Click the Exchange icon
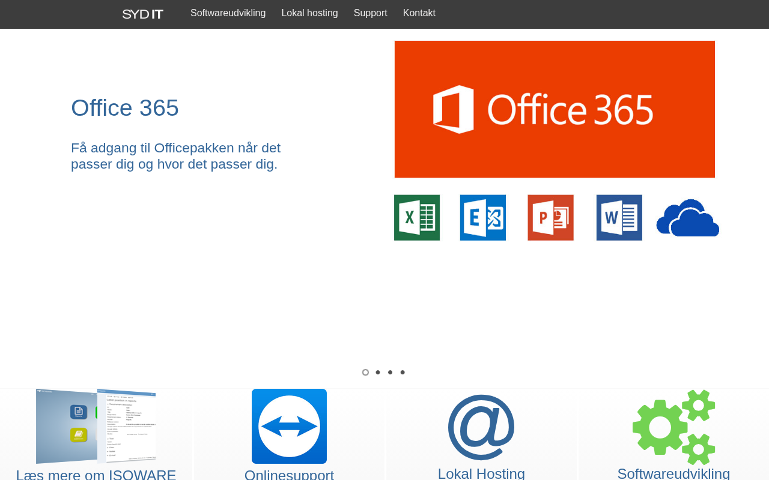Image resolution: width=769 pixels, height=480 pixels. (x=483, y=218)
